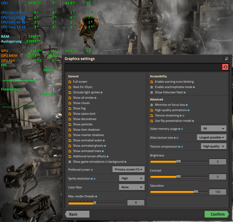
Task: Click info icon beside Show all smoke
Action: [x=96, y=98]
